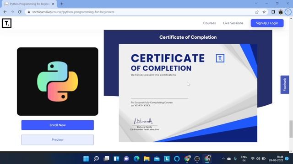Click the battery tray icon
The image size is (293, 164).
pyautogui.click(x=264, y=159)
